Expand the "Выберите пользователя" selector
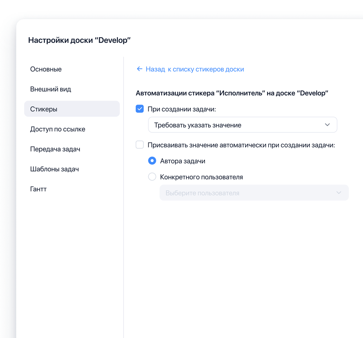Viewport: 363px width, 338px height. (254, 192)
